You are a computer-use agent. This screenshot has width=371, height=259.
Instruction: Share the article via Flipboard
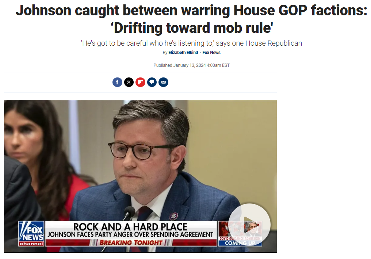point(140,82)
